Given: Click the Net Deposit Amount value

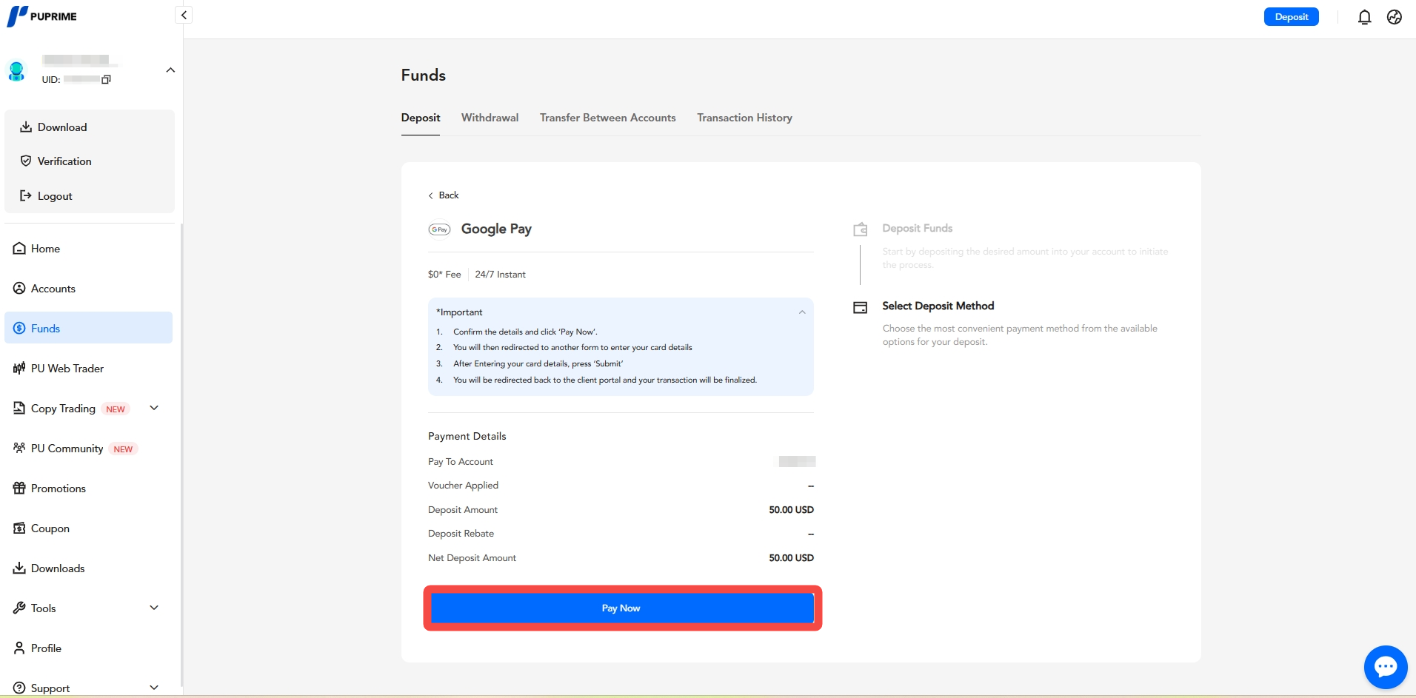Looking at the screenshot, I should pos(791,558).
